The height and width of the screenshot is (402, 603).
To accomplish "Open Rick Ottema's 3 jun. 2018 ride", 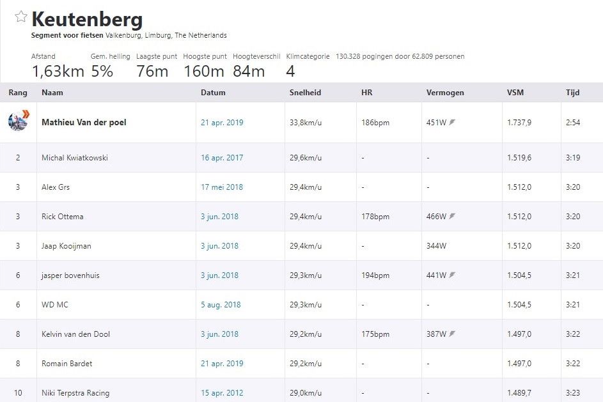I will pos(219,216).
